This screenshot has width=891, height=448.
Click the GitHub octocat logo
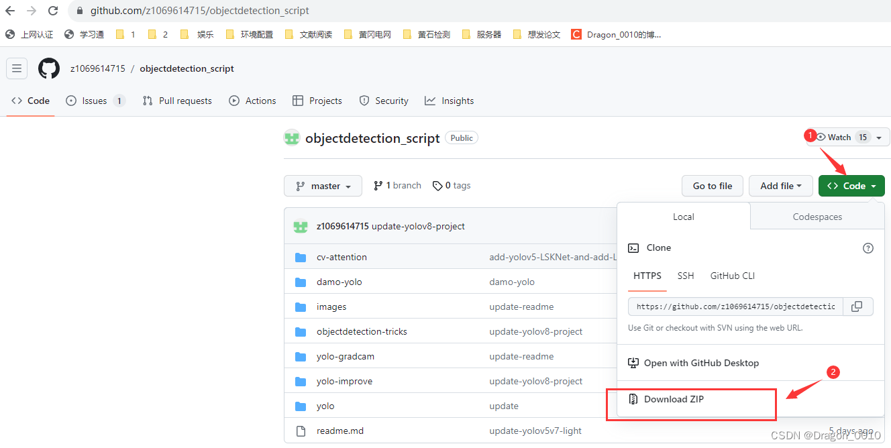pyautogui.click(x=49, y=68)
